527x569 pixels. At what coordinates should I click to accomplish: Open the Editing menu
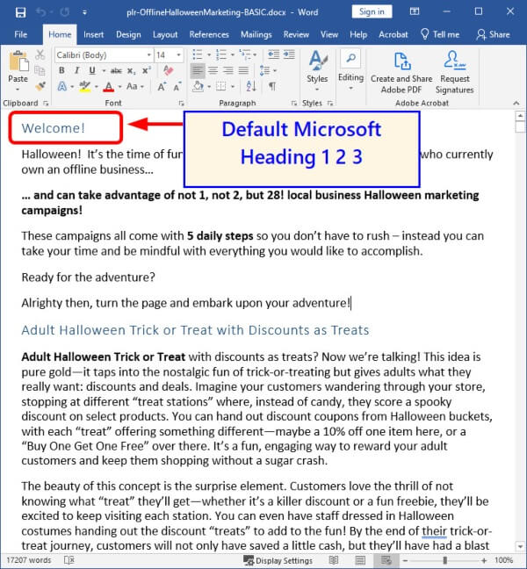tap(350, 70)
